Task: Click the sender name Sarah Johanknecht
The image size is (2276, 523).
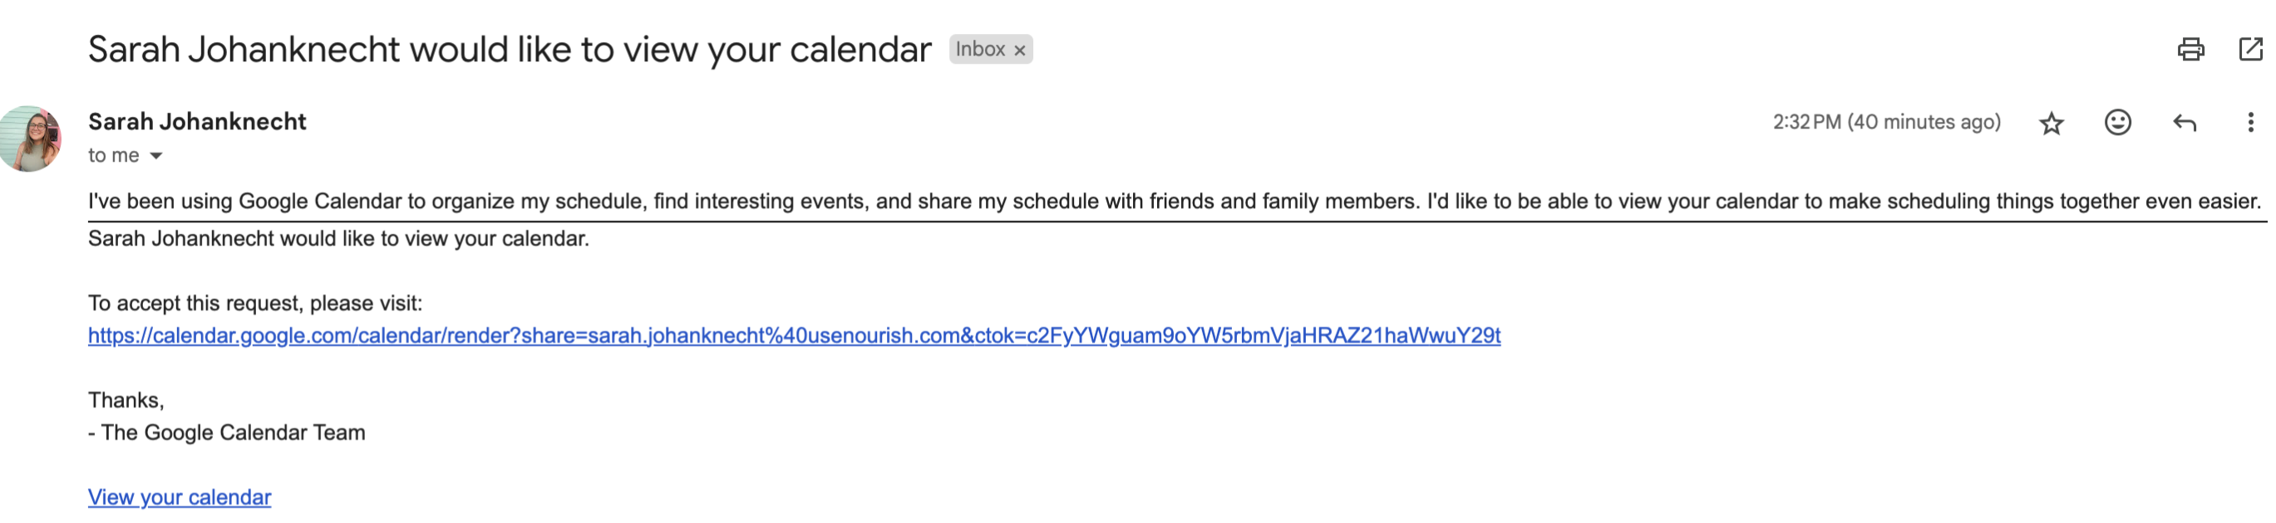Action: (197, 122)
